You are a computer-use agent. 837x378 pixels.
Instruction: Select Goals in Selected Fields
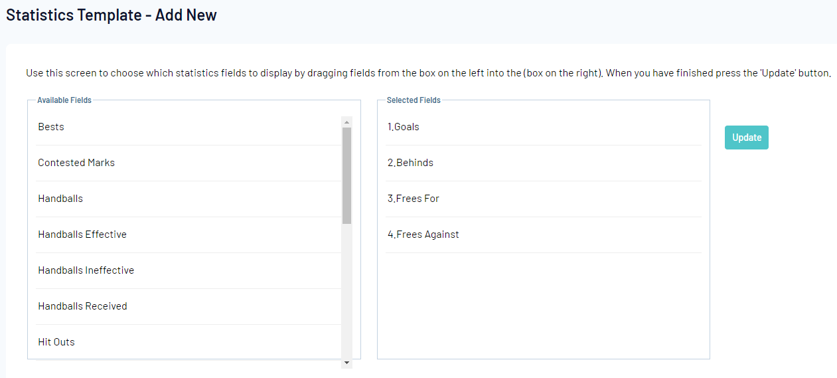pyautogui.click(x=404, y=127)
